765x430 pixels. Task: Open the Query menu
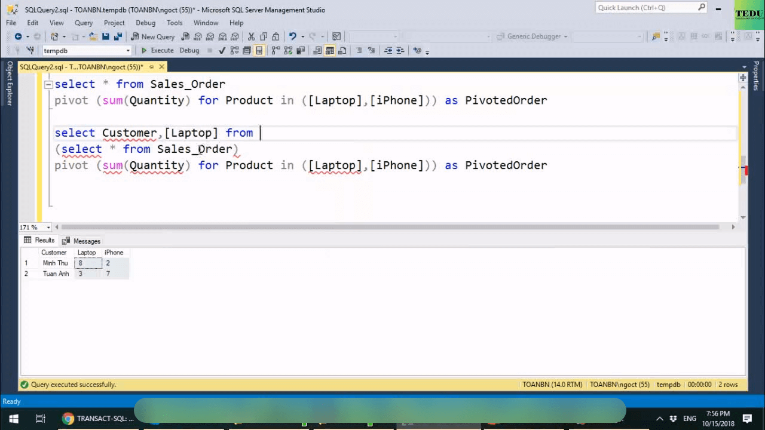(x=84, y=23)
